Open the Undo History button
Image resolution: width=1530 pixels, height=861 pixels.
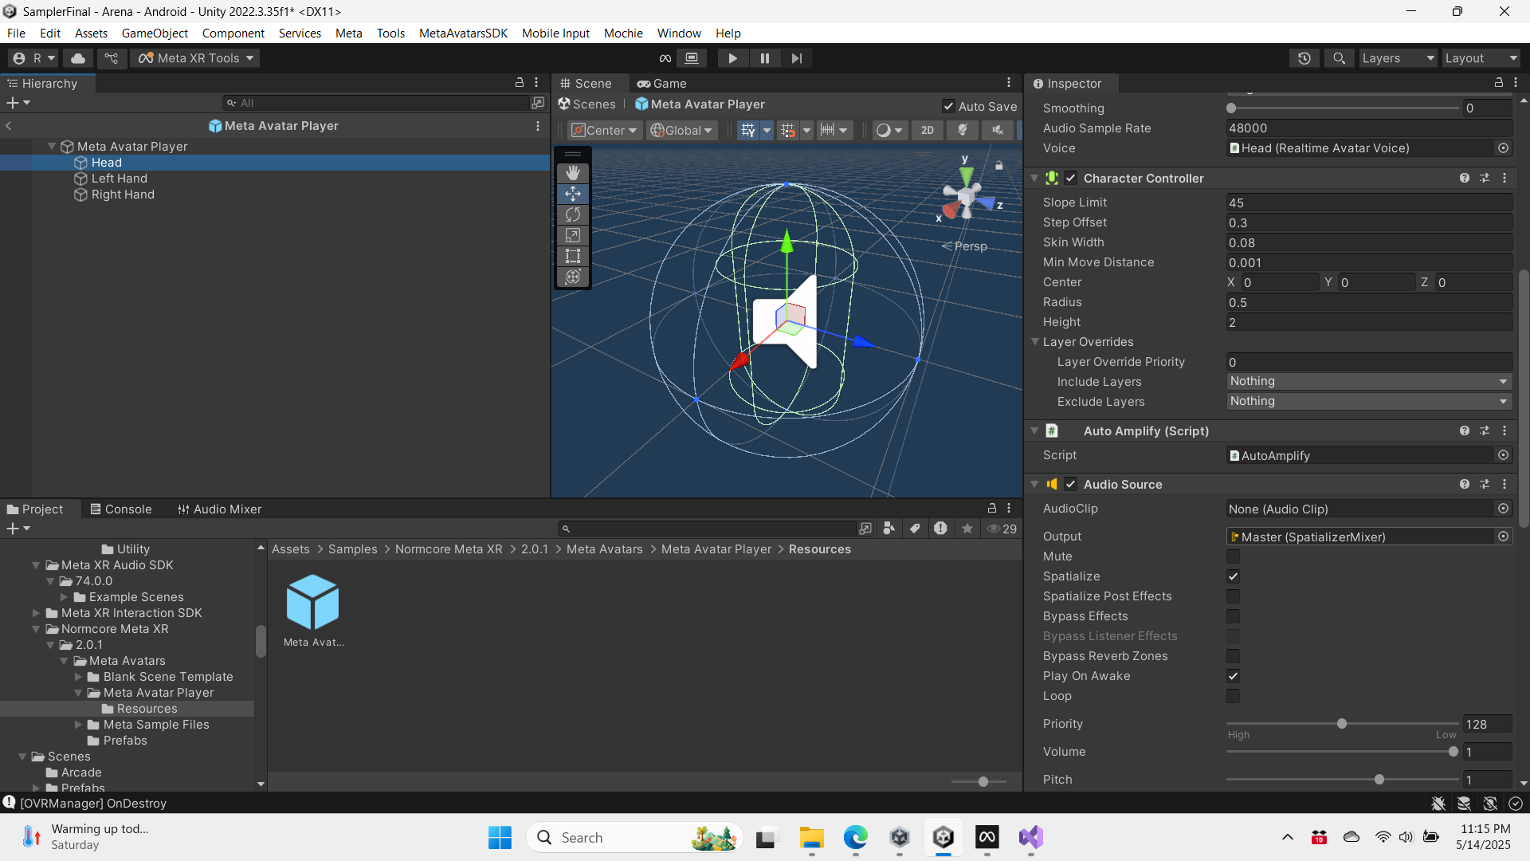(1304, 58)
